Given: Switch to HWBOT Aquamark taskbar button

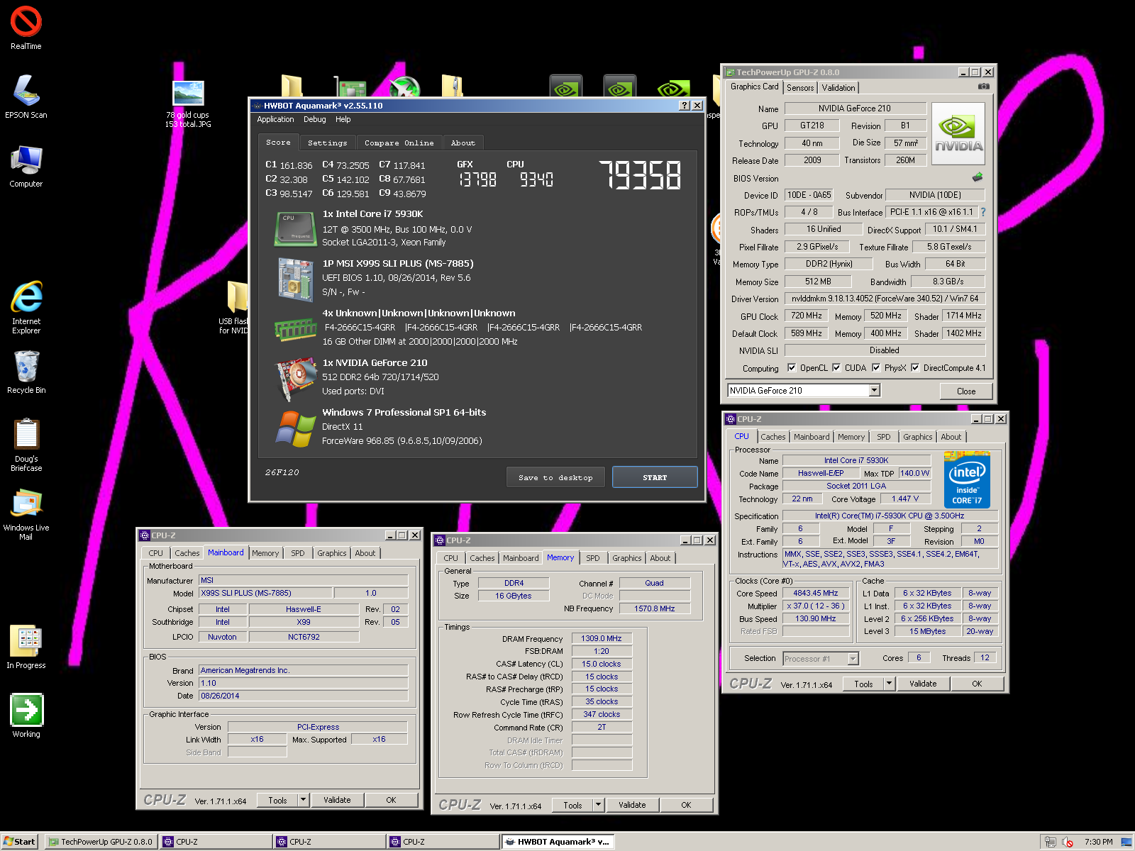Looking at the screenshot, I should click(558, 842).
